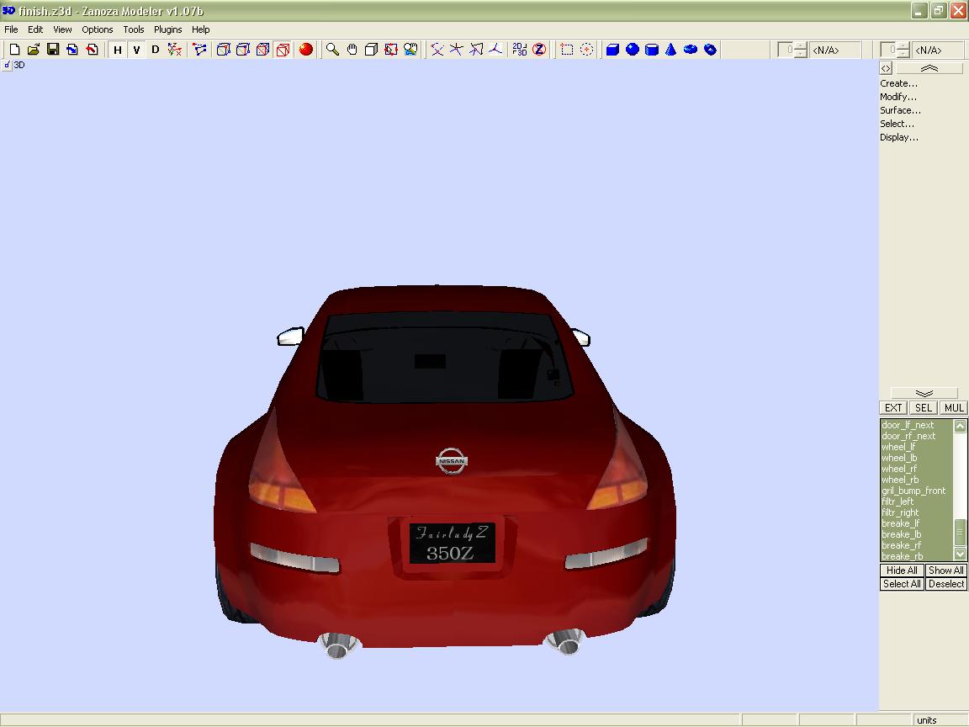
Task: Open file with folder icon
Action: 34,50
